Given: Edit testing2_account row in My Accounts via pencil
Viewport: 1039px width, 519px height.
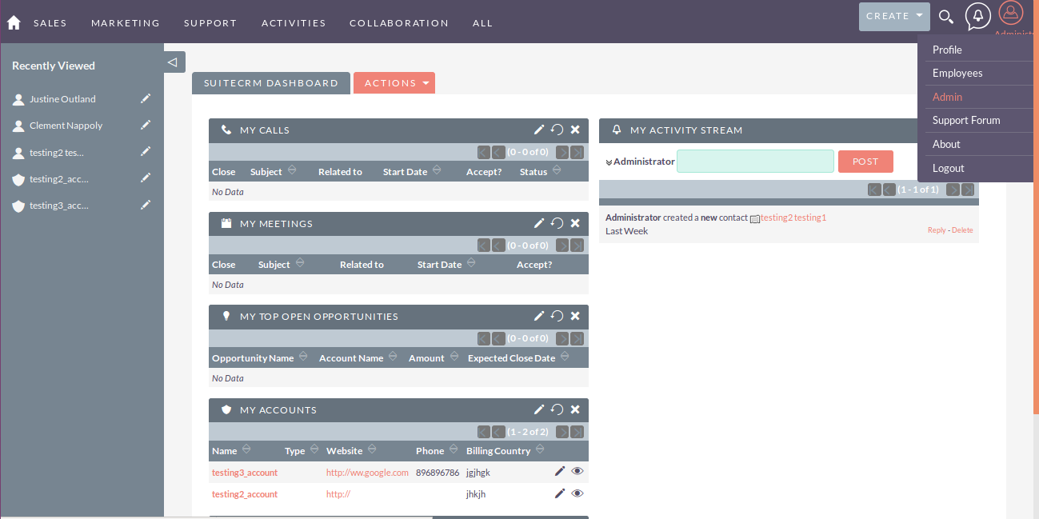Looking at the screenshot, I should point(560,493).
